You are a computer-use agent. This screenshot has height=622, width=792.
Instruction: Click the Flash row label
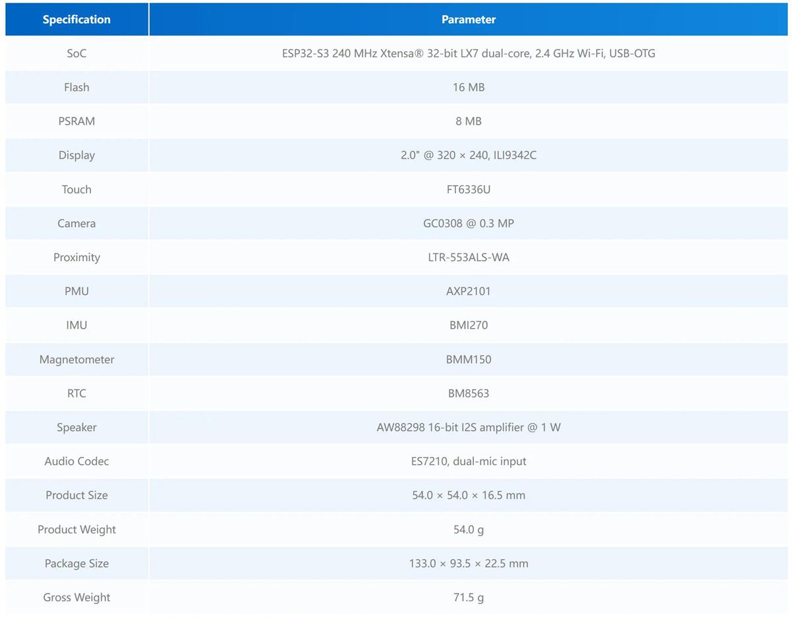pyautogui.click(x=77, y=87)
